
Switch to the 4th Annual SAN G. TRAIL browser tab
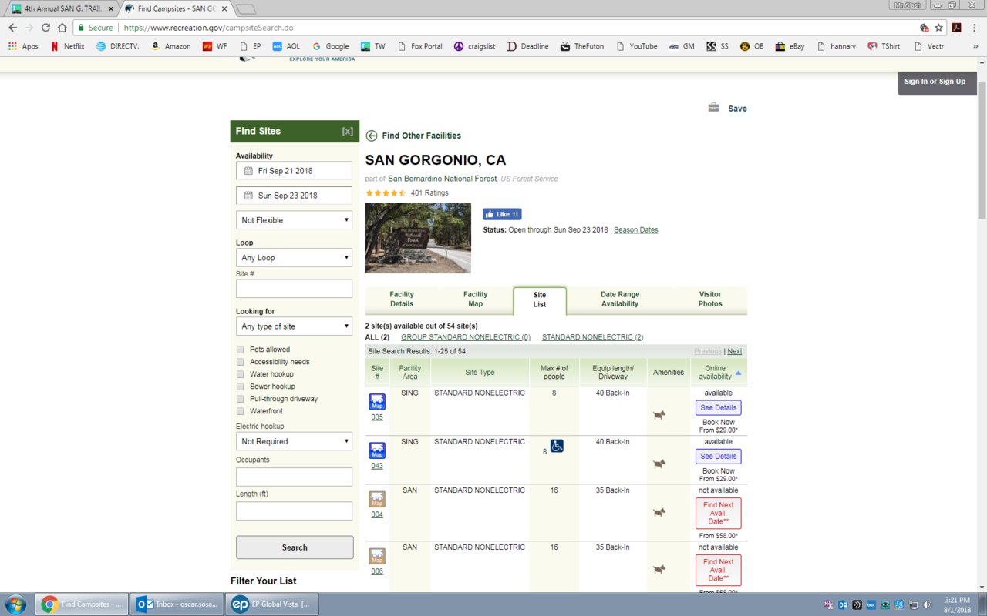61,8
